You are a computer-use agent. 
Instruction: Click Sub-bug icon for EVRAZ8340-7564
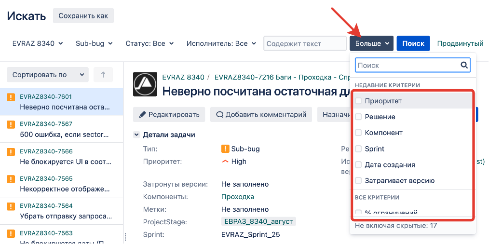tap(11, 206)
